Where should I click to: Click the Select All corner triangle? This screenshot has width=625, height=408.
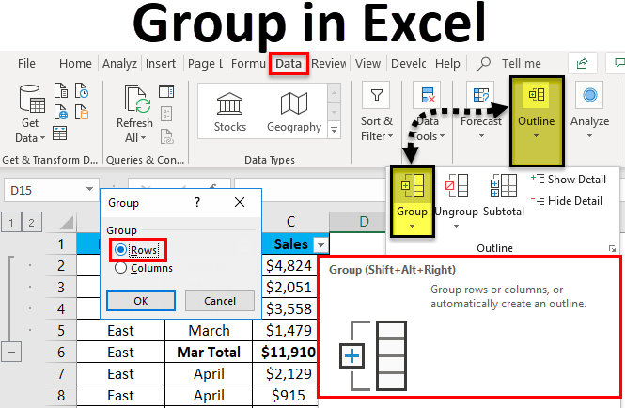click(67, 223)
